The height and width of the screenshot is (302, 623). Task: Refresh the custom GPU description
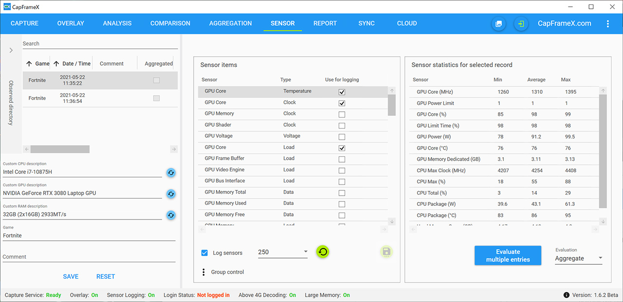click(x=171, y=194)
